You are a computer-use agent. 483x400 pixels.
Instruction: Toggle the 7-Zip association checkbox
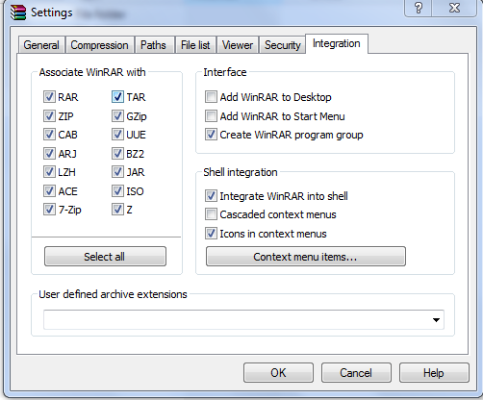tap(49, 210)
